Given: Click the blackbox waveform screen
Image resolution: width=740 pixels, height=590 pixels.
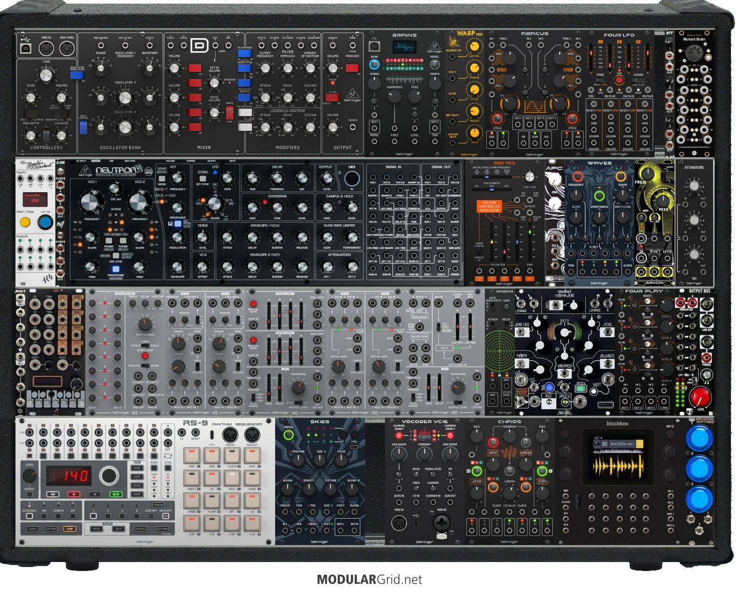Looking at the screenshot, I should pos(618,457).
